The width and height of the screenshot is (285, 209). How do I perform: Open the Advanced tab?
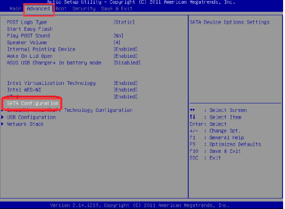39,9
